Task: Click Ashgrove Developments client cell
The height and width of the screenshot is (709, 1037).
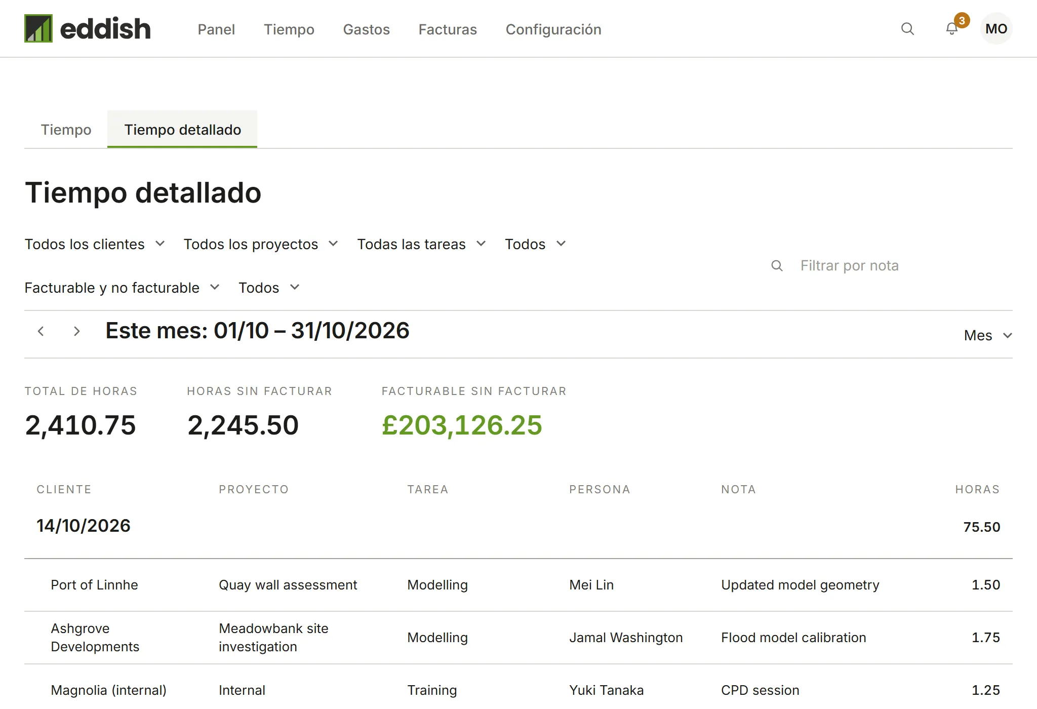Action: coord(95,638)
